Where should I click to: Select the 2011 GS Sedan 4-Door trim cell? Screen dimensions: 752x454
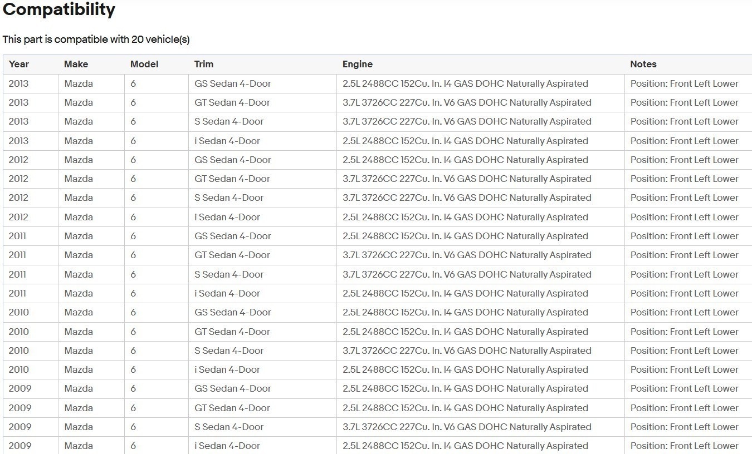(233, 236)
